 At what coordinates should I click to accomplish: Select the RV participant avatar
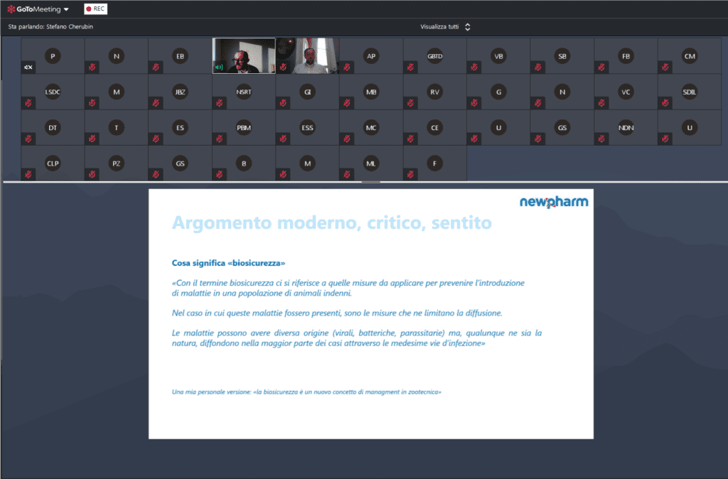434,92
